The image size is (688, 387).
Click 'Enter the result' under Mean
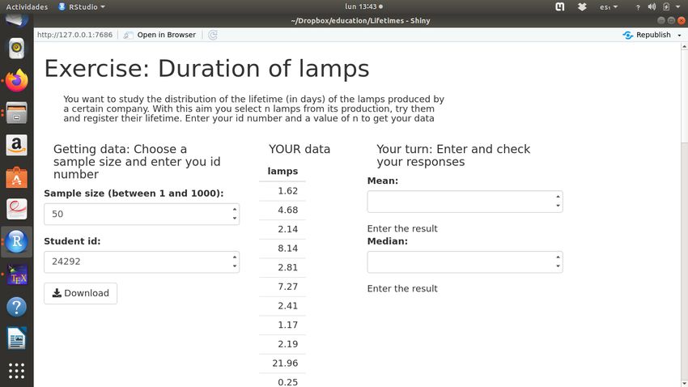402,228
